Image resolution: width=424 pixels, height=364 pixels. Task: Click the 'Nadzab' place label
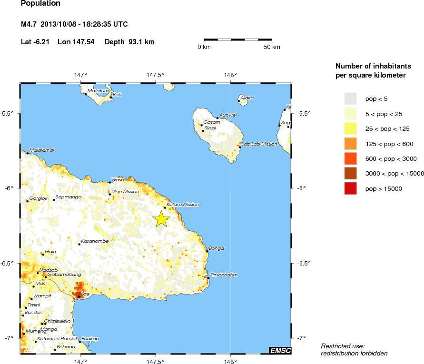point(49,270)
